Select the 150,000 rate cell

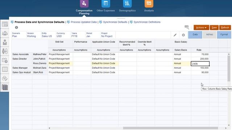[200, 68]
